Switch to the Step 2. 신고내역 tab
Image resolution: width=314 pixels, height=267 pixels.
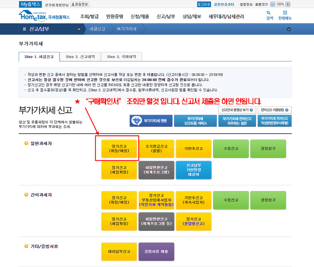pos(80,57)
